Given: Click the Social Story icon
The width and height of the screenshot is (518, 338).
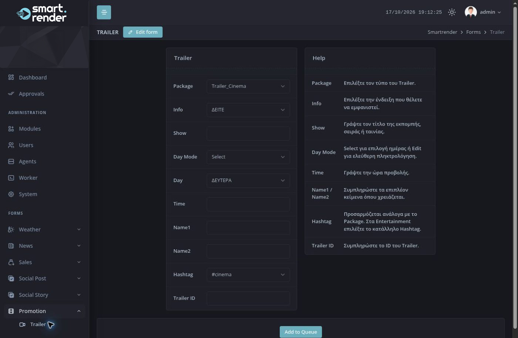Looking at the screenshot, I should point(11,295).
